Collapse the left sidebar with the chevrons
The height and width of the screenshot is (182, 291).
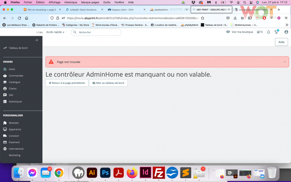tap(37, 40)
